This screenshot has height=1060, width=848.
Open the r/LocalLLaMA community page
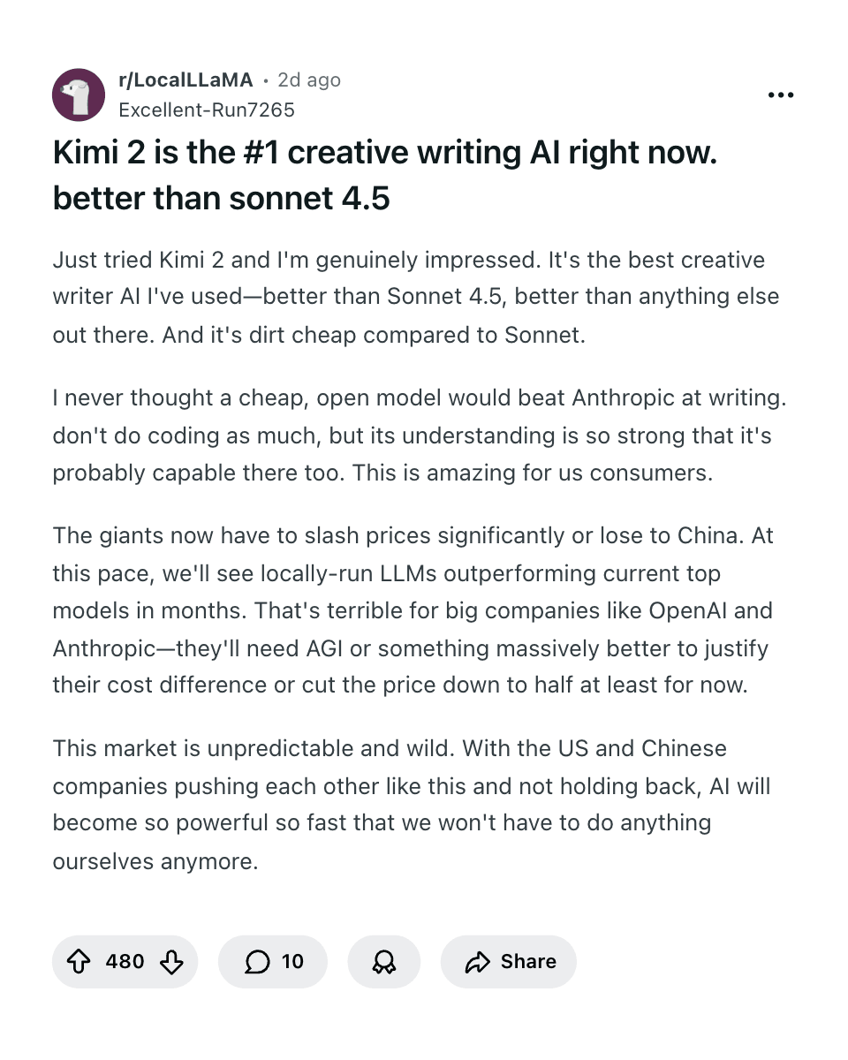[185, 79]
